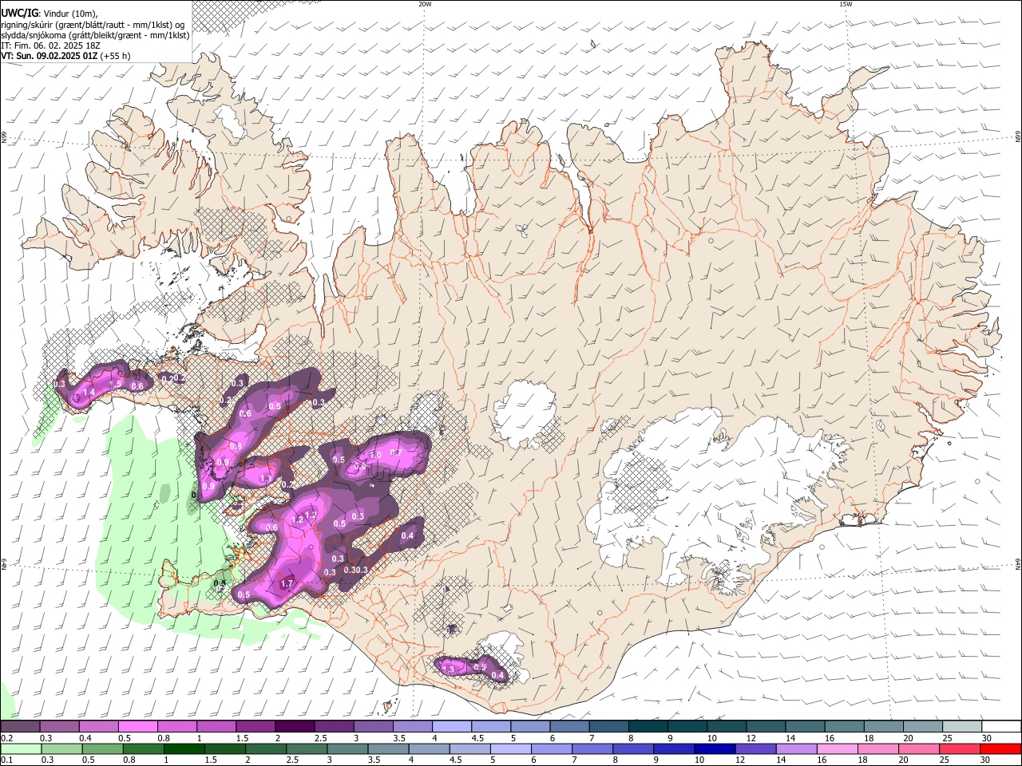The height and width of the screenshot is (766, 1022).
Task: Select the palest green rain swatch labeled 0.1
Action: (x=20, y=748)
